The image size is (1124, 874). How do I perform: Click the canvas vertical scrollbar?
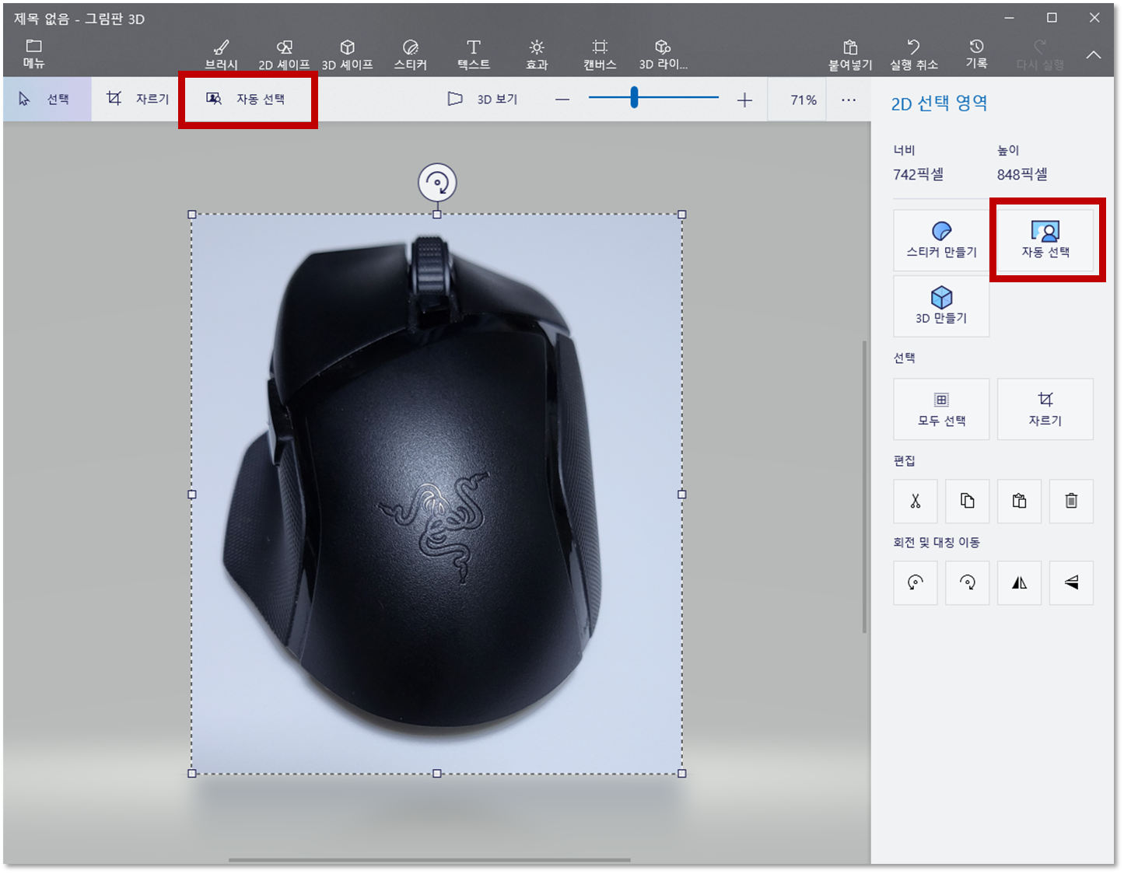point(864,487)
